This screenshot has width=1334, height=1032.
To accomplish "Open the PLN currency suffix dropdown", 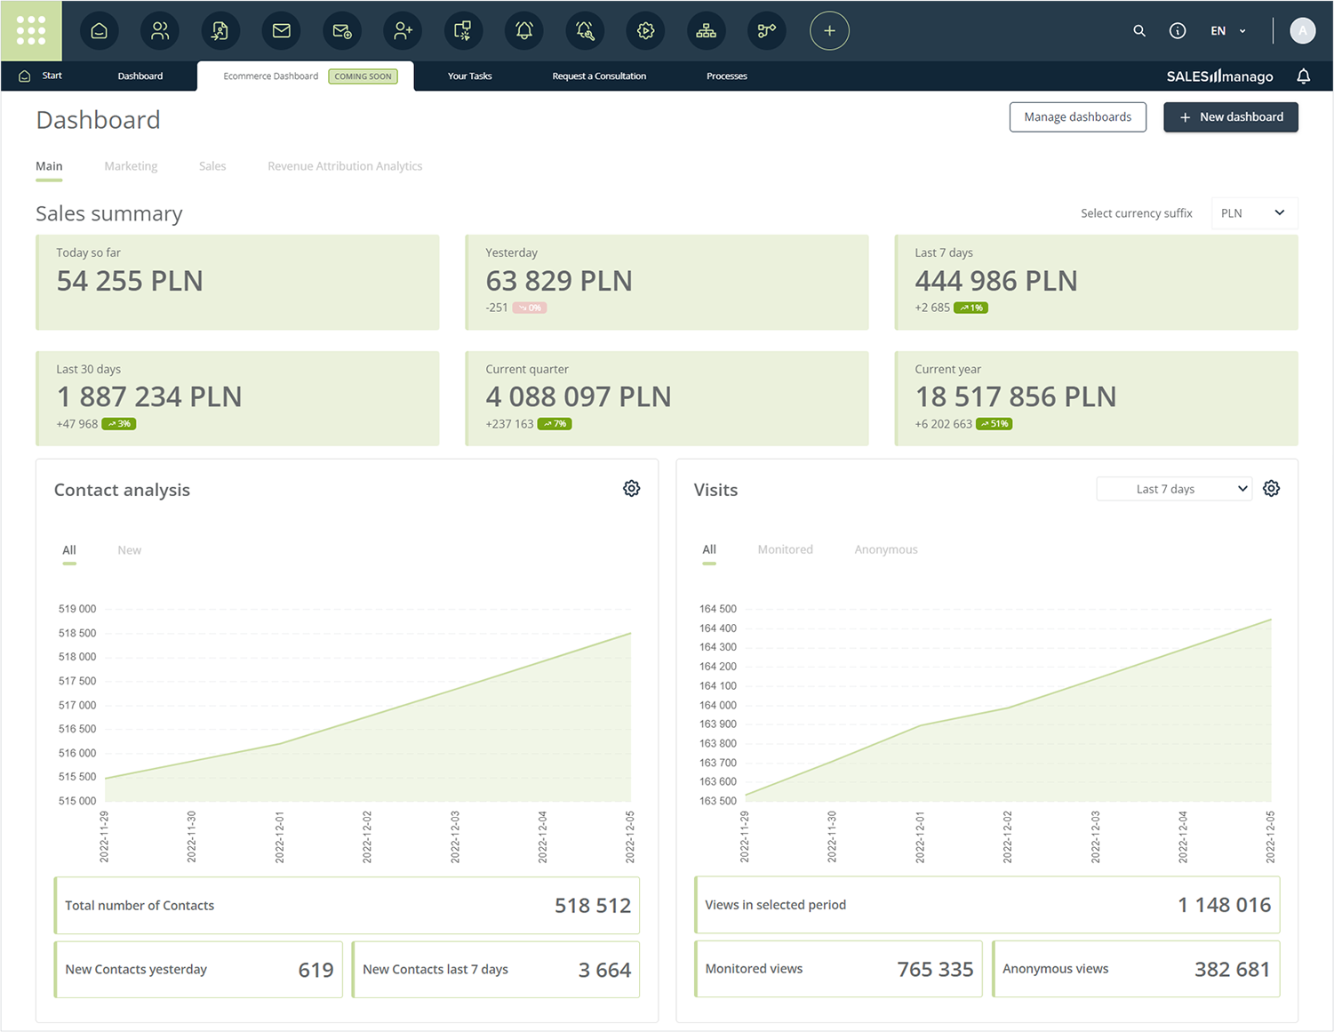I will click(x=1254, y=213).
